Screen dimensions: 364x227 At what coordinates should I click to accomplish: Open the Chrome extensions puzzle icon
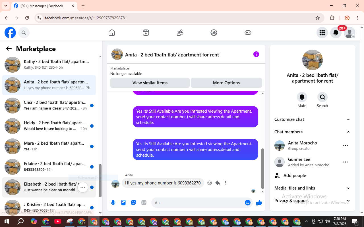click(x=332, y=18)
